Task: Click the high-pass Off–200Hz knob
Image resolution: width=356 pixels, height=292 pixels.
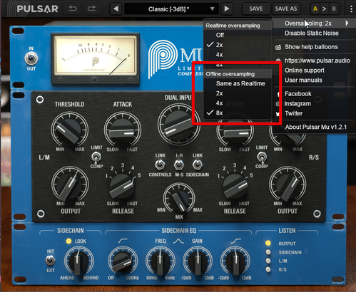Action: click(123, 261)
